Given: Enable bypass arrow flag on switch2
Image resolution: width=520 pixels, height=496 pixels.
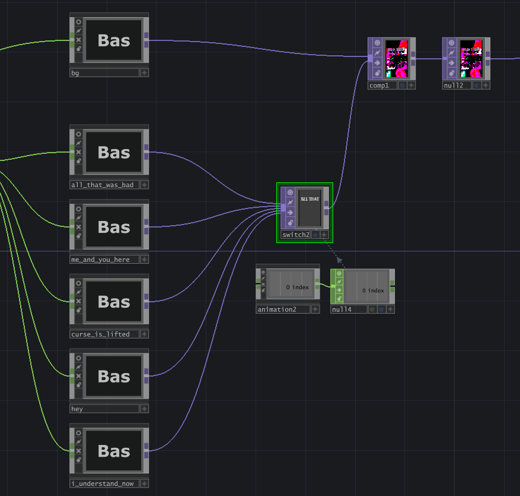Looking at the screenshot, I should pyautogui.click(x=290, y=213).
